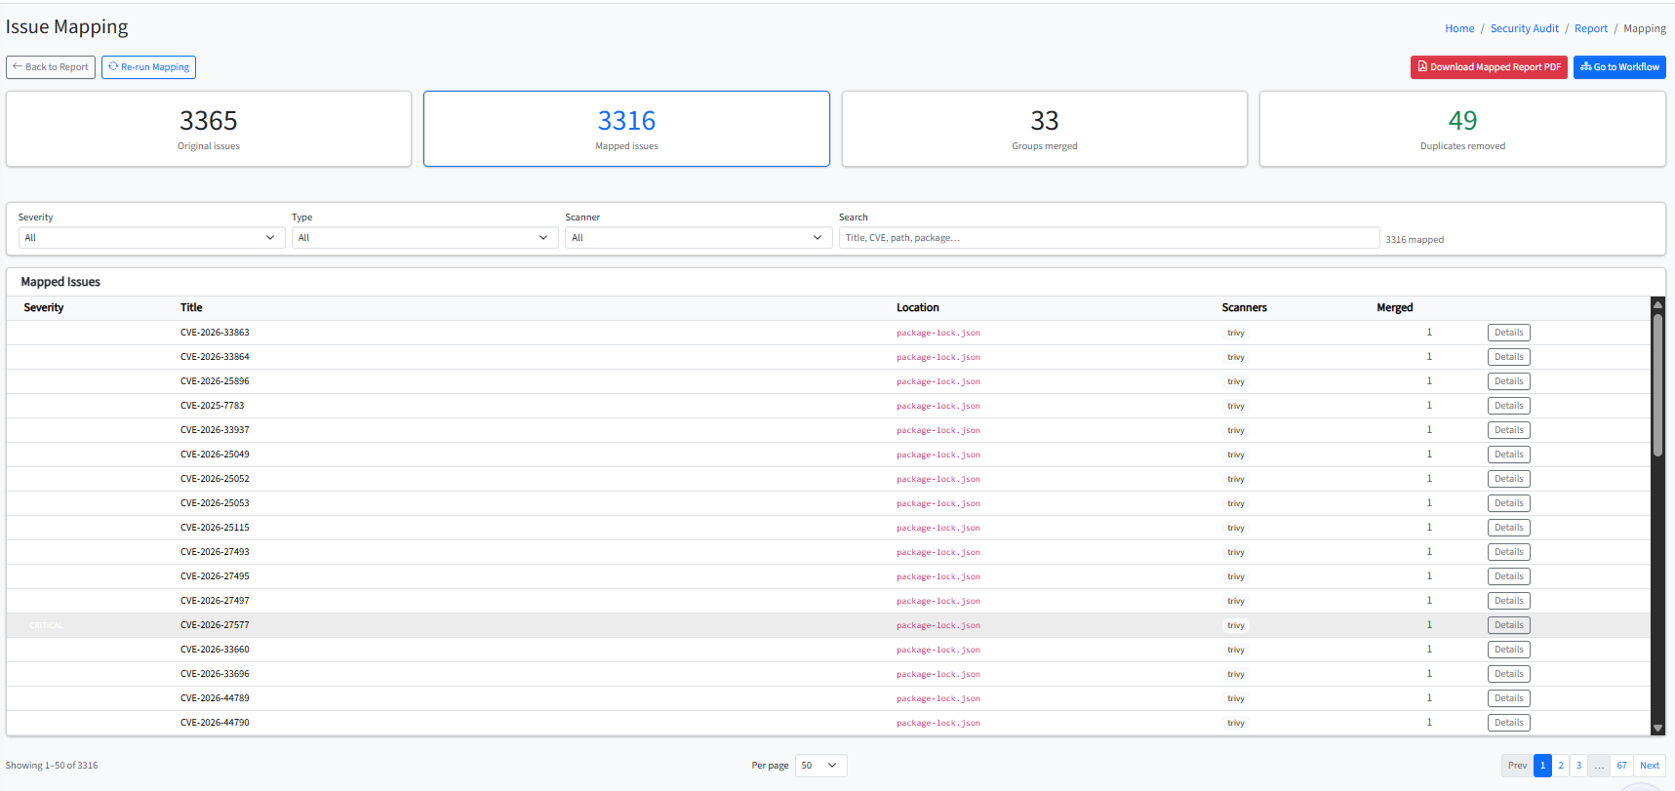Viewport: 1675px width, 791px height.
Task: Sort by the Severity column header
Action: 44,307
